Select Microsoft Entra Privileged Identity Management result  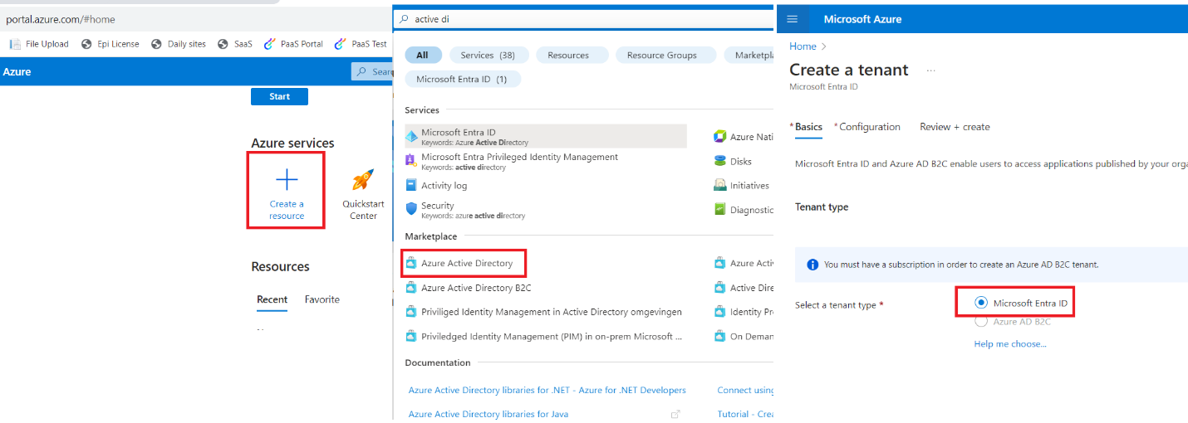pyautogui.click(x=520, y=161)
